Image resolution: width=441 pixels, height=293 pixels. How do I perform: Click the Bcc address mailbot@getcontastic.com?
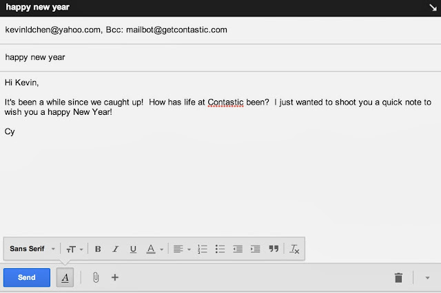tap(176, 30)
